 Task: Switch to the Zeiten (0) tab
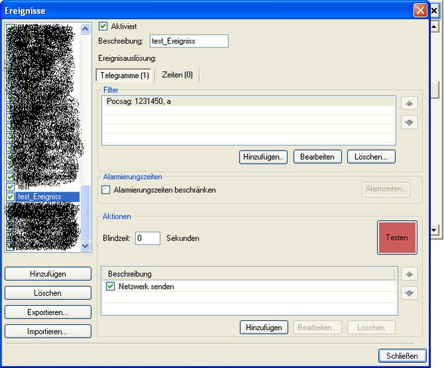coord(177,75)
